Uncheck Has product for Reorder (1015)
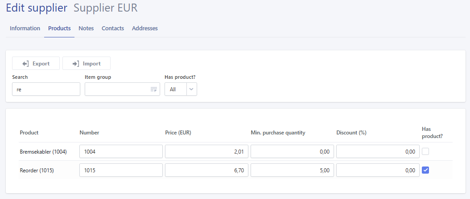 [425, 170]
